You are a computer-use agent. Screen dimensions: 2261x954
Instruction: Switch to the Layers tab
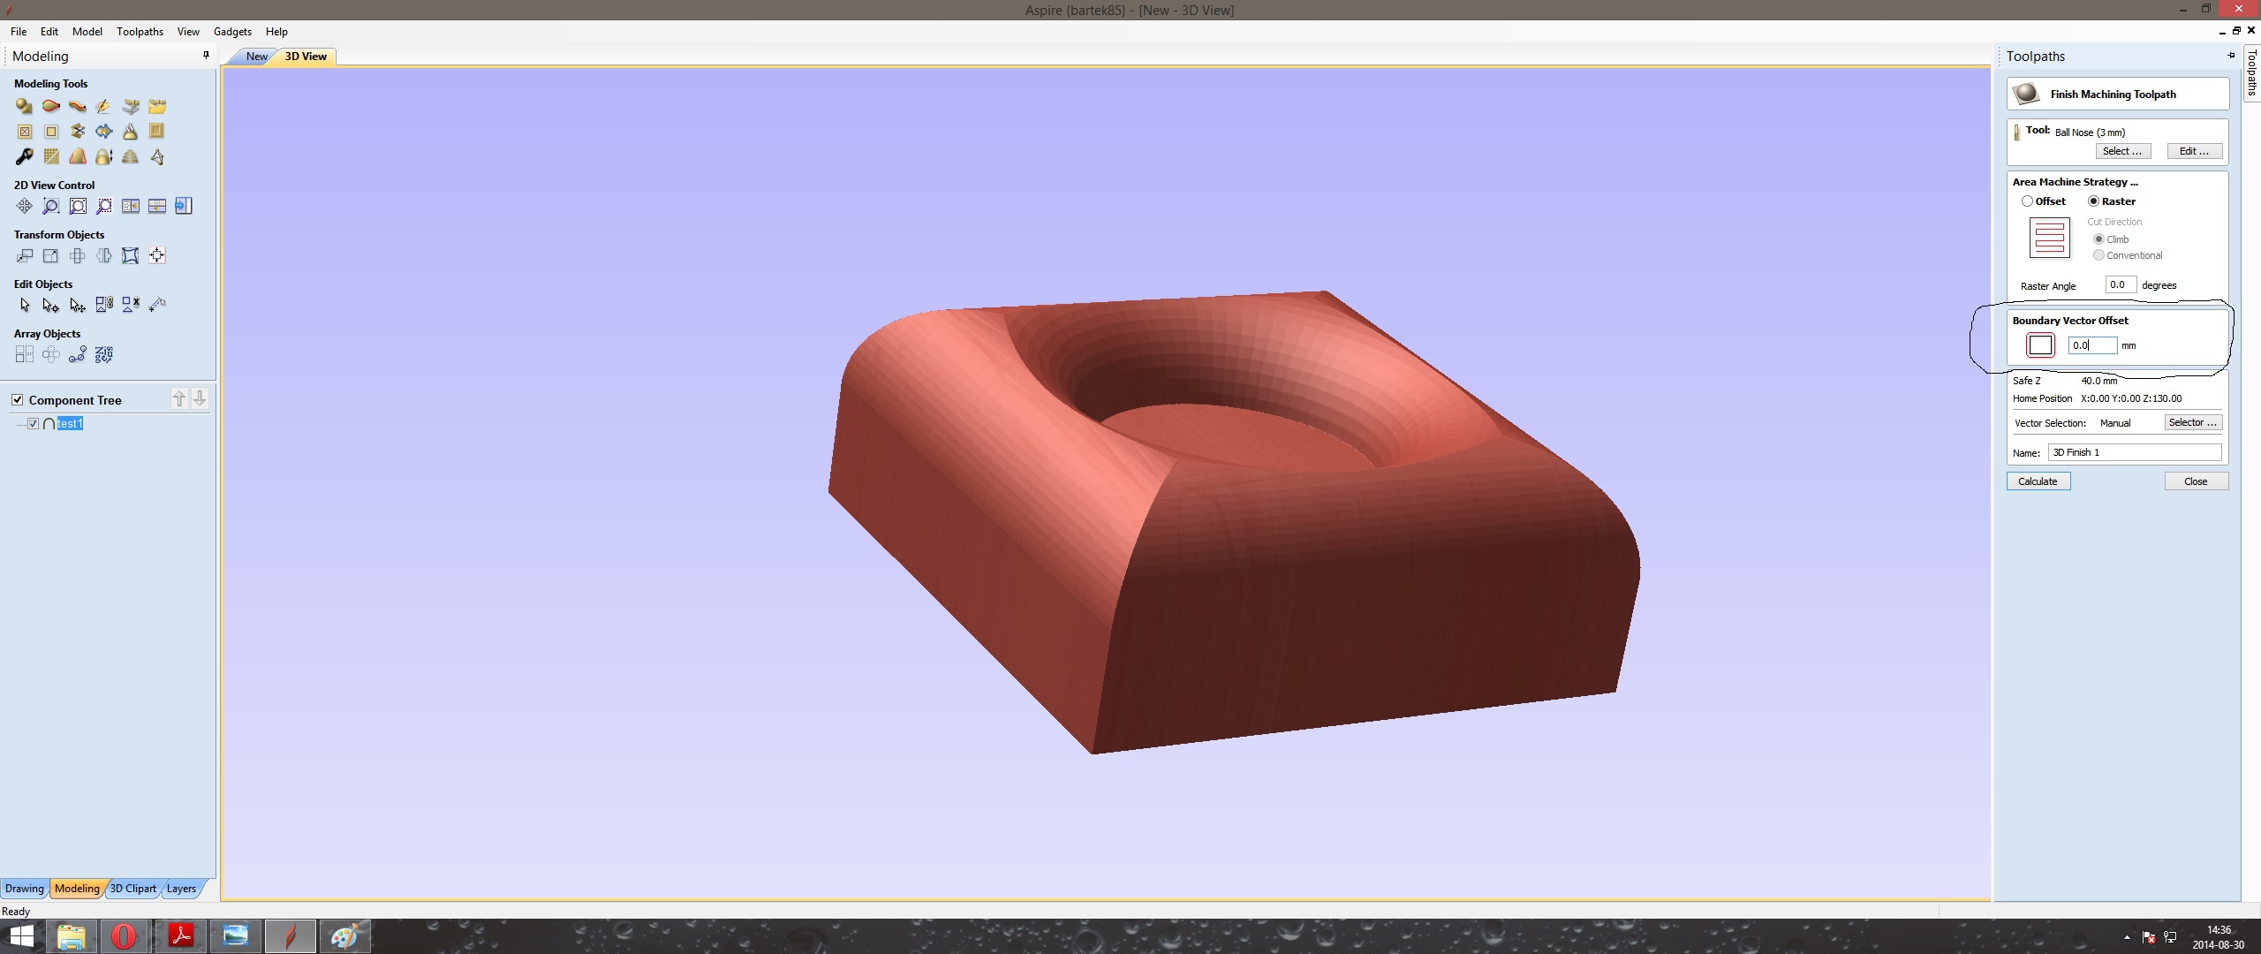click(x=181, y=889)
